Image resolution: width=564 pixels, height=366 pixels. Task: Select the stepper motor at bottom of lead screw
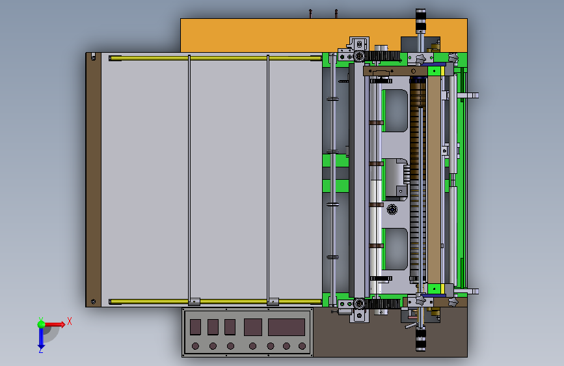[x=420, y=339]
